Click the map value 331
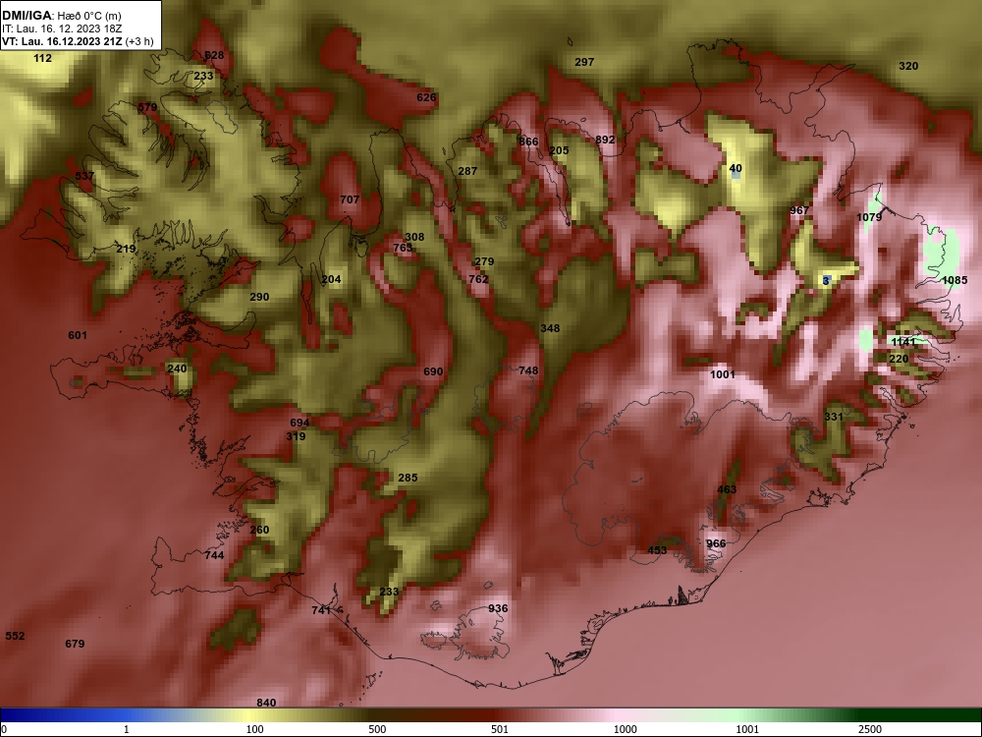Viewport: 982px width, 737px height. pos(834,417)
